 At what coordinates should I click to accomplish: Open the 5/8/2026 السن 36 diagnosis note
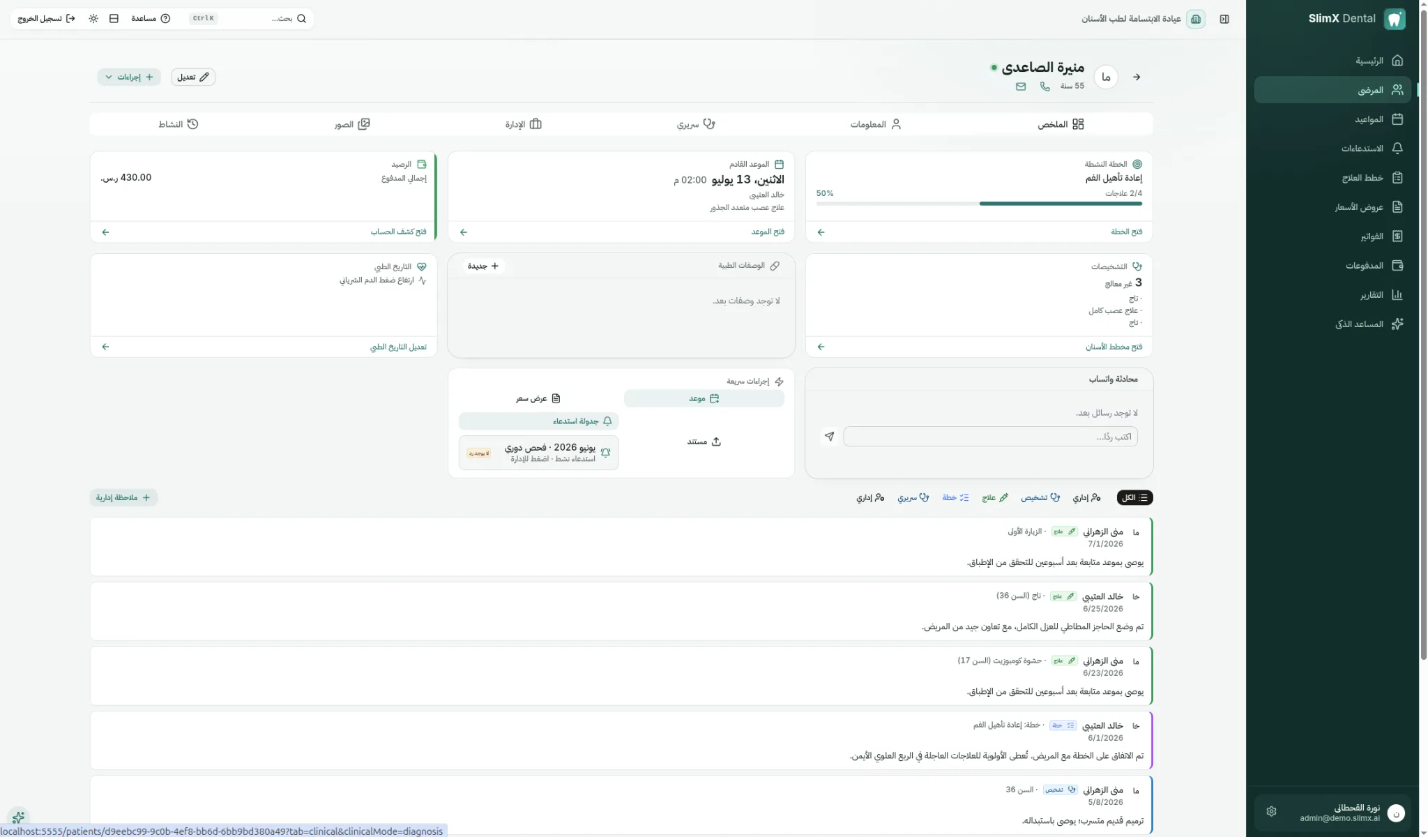tap(621, 805)
